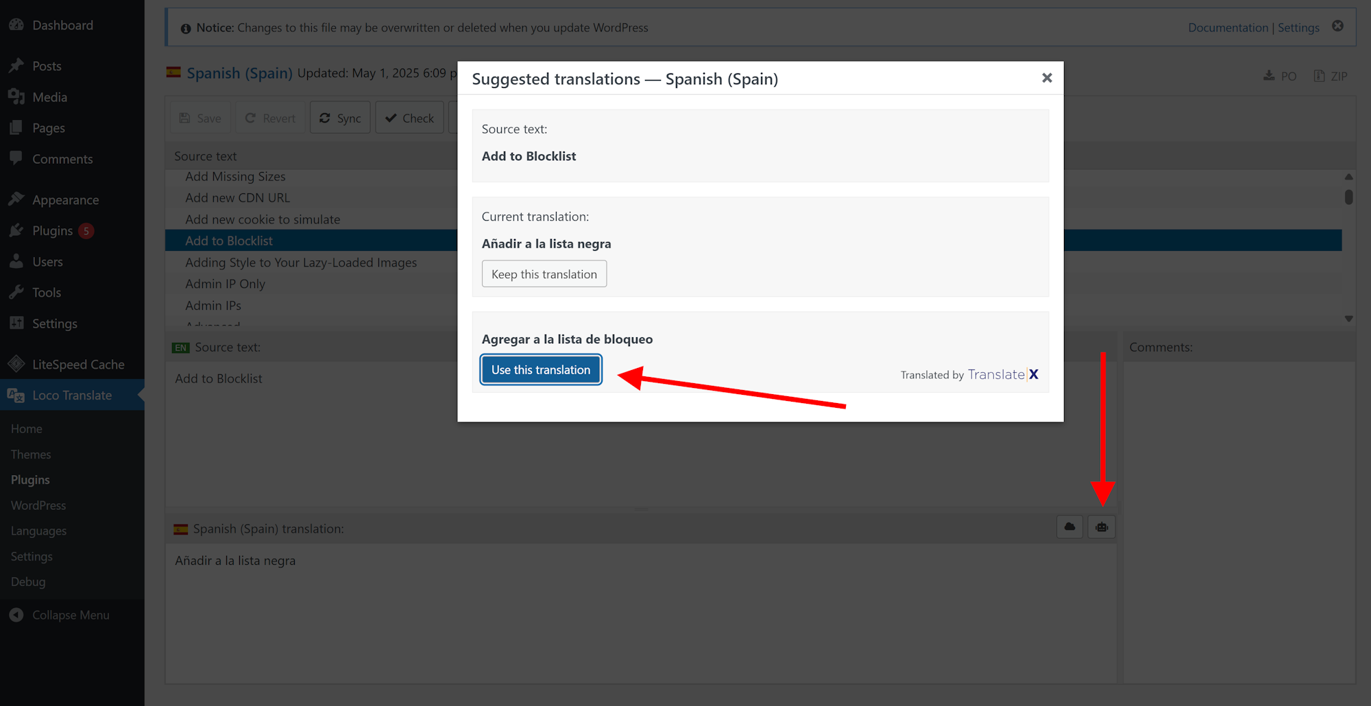
Task: Open Loco Translate Settings submenu
Action: [32, 556]
